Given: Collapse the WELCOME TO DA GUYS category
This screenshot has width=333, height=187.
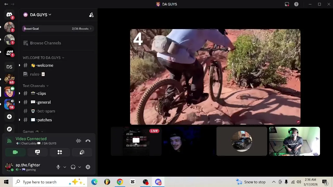Looking at the screenshot, I should pos(43,58).
